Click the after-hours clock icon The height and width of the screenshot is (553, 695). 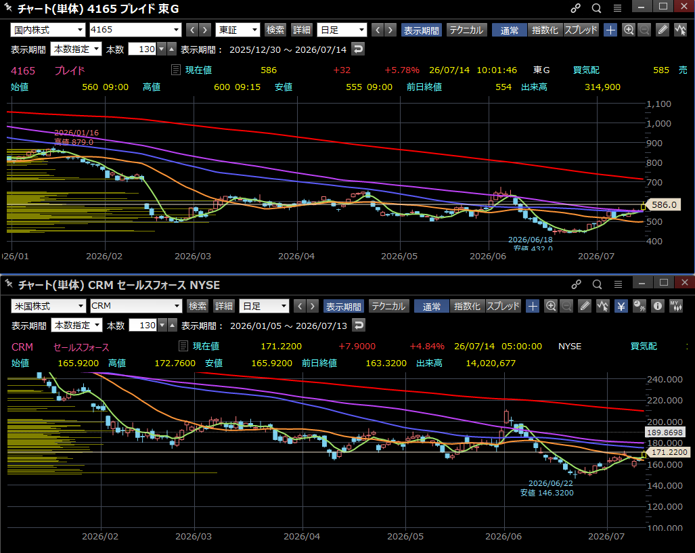(x=639, y=306)
